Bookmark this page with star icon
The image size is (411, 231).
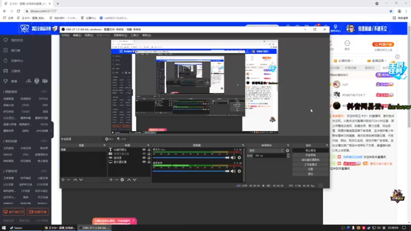[391, 11]
